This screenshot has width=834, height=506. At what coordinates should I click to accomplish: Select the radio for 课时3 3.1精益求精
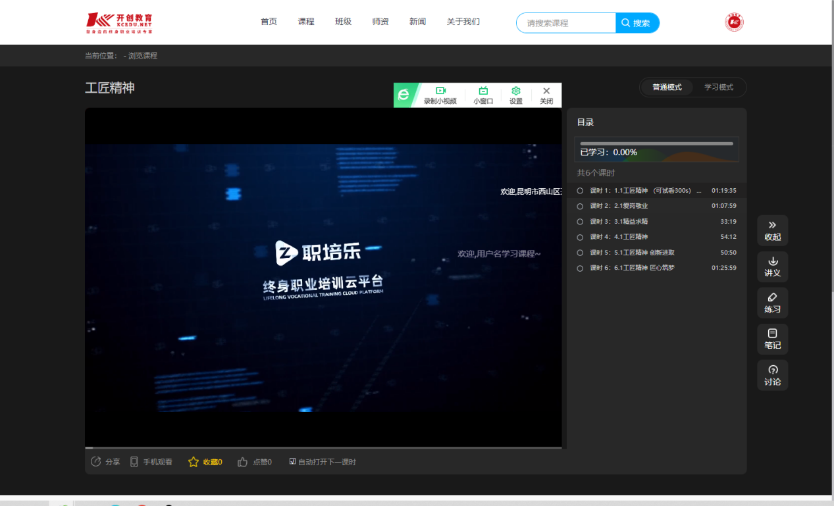(x=580, y=222)
